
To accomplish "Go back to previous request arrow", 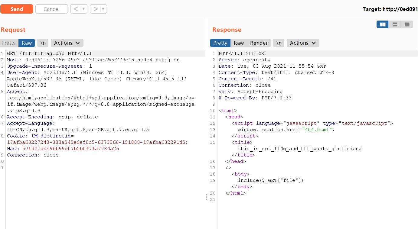I will 76,9.
